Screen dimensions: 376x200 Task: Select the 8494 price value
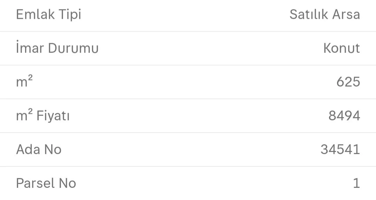(x=344, y=116)
